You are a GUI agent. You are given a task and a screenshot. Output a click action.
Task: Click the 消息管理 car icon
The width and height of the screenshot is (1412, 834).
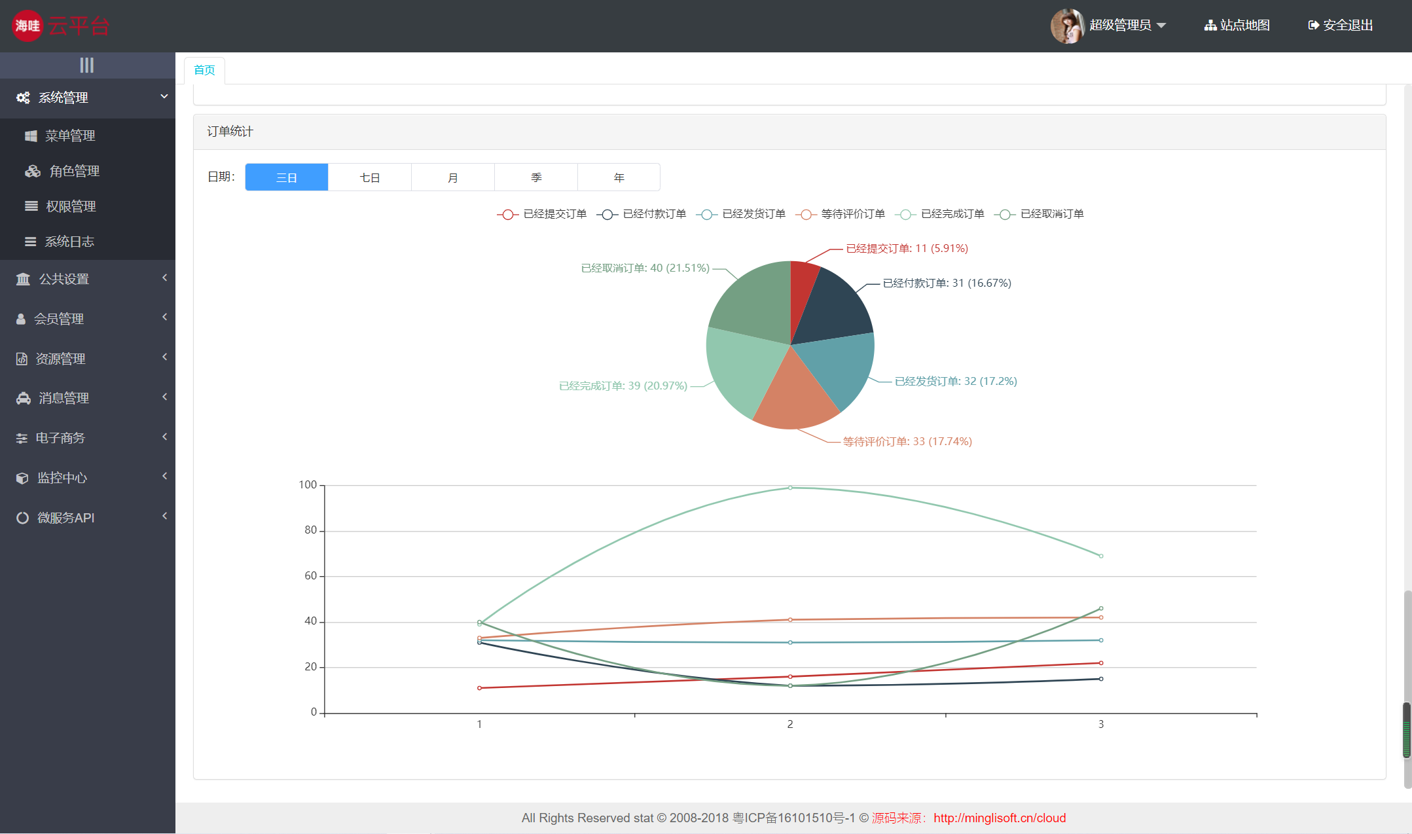tap(24, 398)
